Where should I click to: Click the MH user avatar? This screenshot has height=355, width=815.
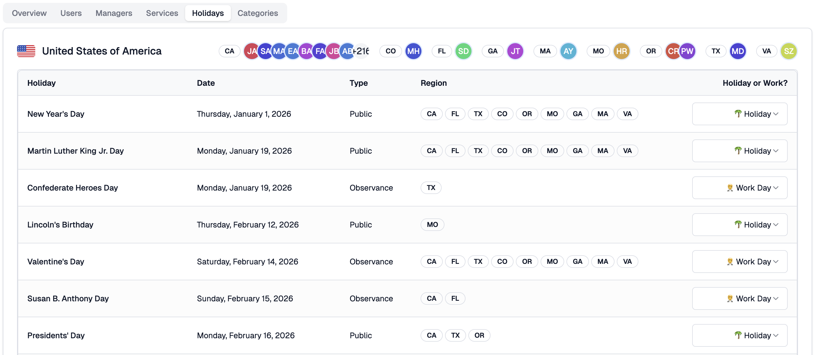413,51
